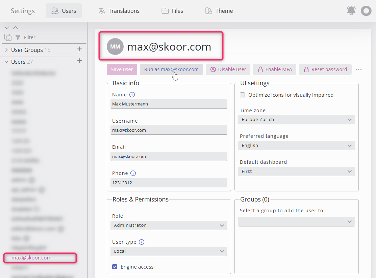Open the notifications bell
Screen dimensions: 376x278
[x=351, y=11]
